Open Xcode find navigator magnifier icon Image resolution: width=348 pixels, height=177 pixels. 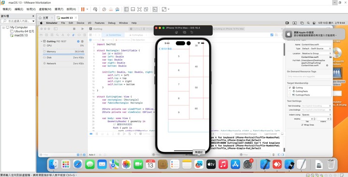point(57,35)
